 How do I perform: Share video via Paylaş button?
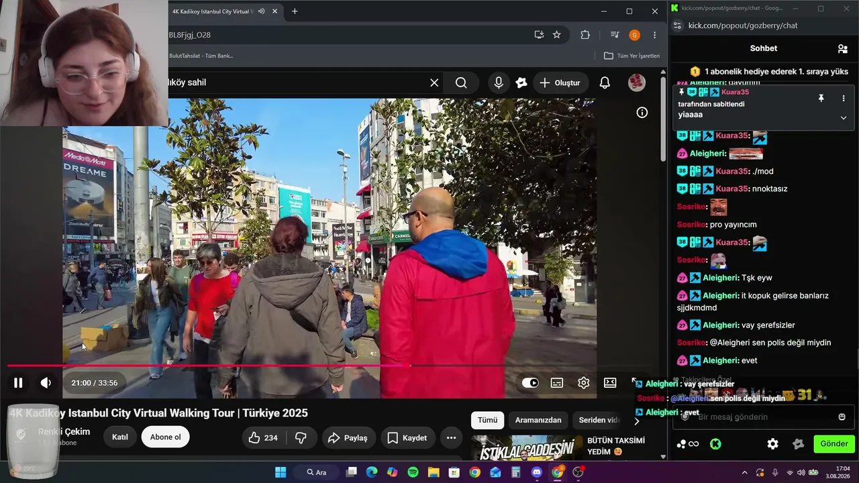click(x=348, y=438)
